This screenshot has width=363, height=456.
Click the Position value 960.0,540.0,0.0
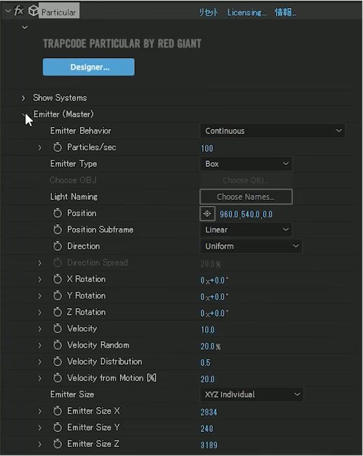point(246,214)
